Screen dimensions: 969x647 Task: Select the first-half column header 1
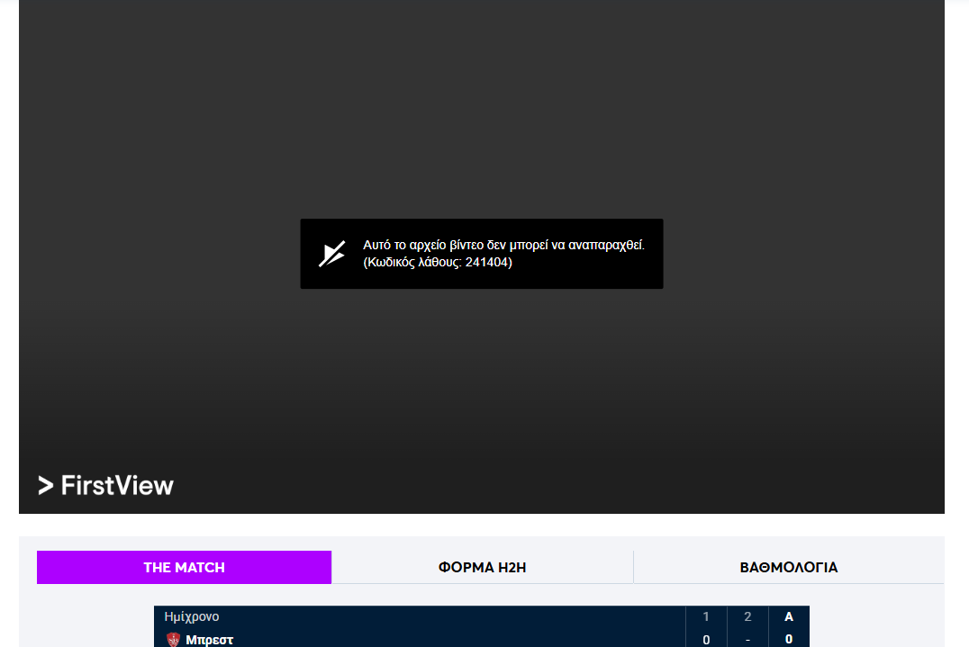coord(706,616)
